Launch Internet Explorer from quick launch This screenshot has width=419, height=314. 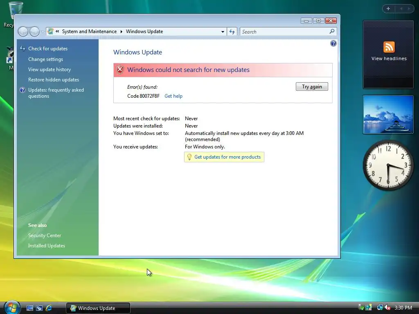click(x=49, y=308)
